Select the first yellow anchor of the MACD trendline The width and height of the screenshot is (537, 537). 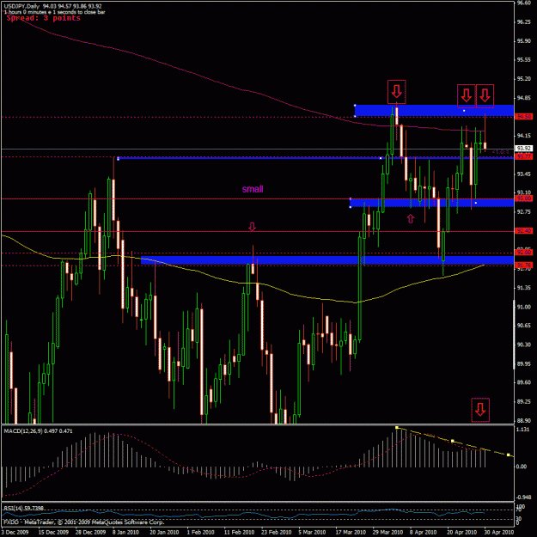pyautogui.click(x=397, y=427)
